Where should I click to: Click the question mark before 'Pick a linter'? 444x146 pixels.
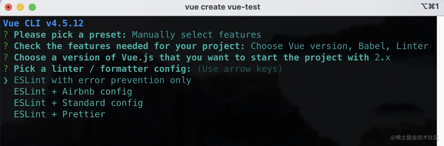(6, 69)
